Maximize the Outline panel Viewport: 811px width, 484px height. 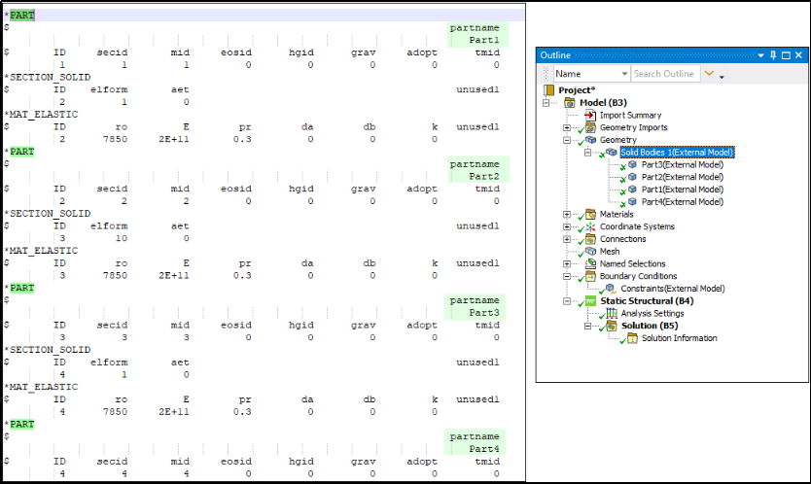click(x=786, y=55)
